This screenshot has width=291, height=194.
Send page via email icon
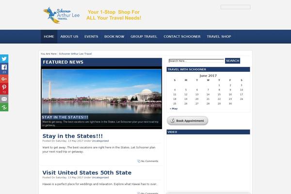point(4,99)
